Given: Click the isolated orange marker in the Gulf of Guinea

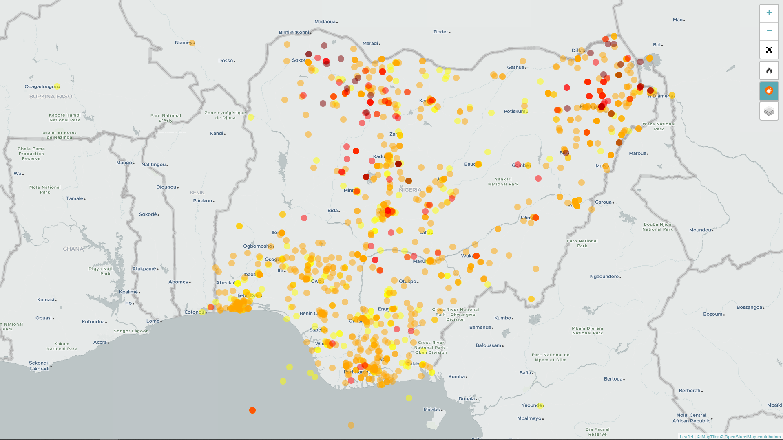Looking at the screenshot, I should 252,411.
